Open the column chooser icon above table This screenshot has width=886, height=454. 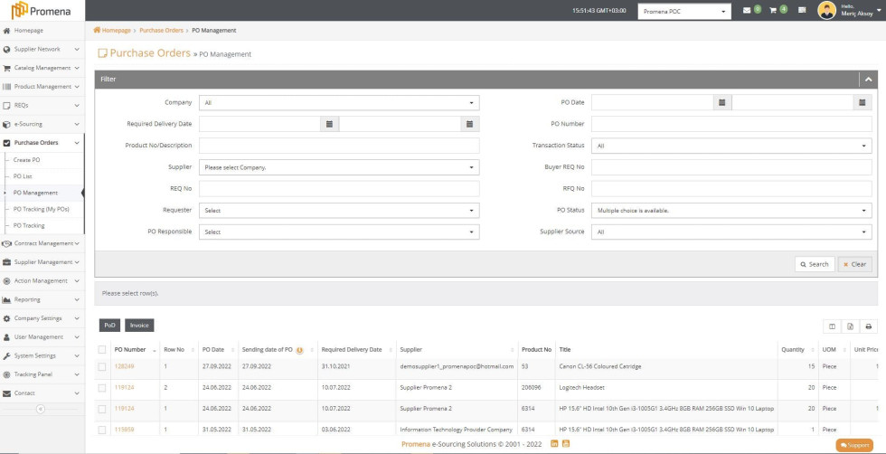coord(832,326)
